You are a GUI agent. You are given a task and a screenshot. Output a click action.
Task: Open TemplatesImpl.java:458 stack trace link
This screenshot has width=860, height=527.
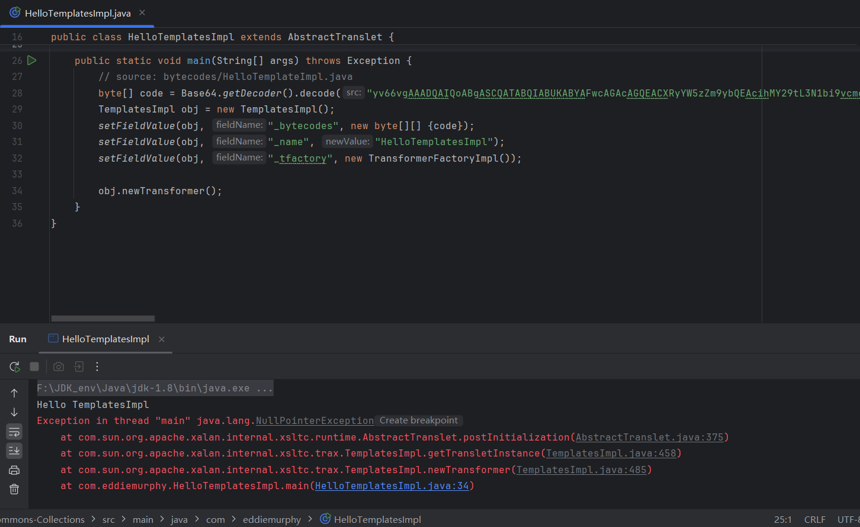pyautogui.click(x=611, y=453)
